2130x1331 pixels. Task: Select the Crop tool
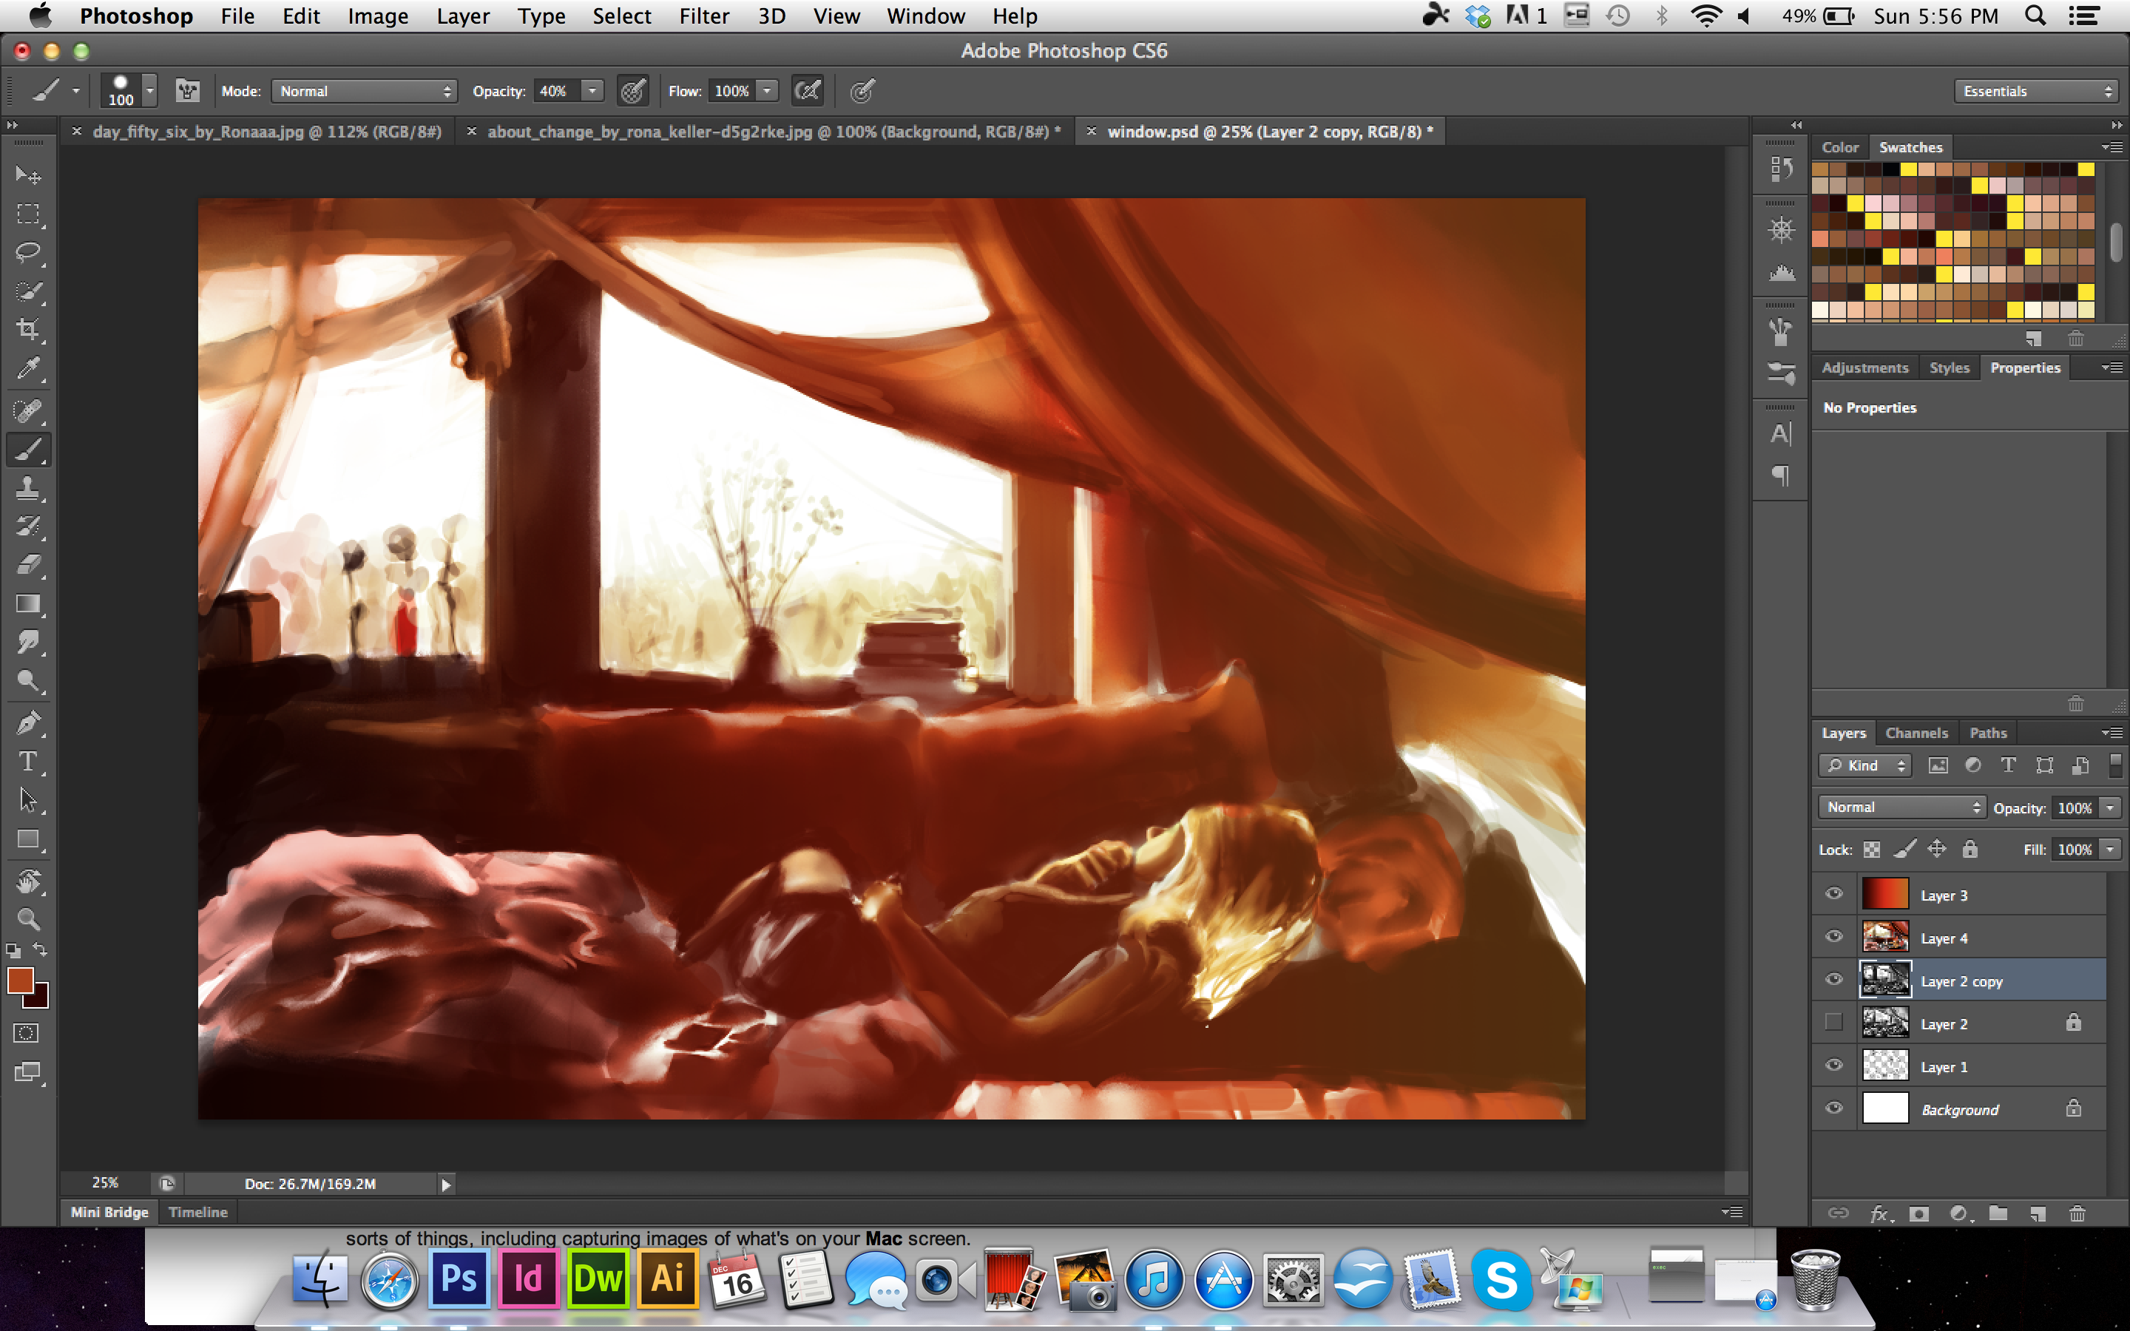(x=28, y=330)
